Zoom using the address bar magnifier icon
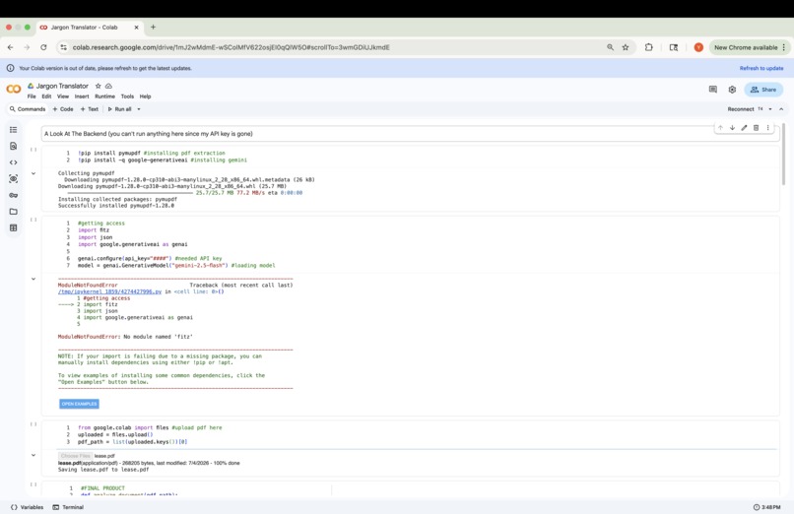The width and height of the screenshot is (794, 514). click(610, 47)
